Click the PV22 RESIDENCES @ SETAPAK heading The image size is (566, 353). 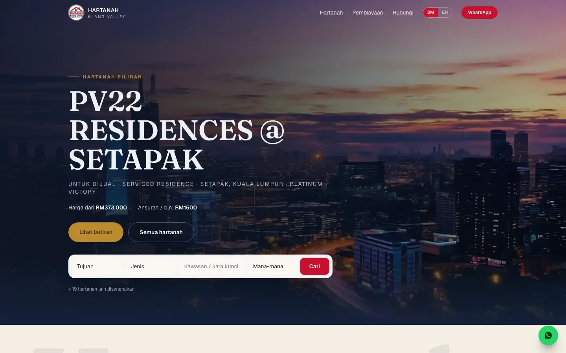(176, 130)
